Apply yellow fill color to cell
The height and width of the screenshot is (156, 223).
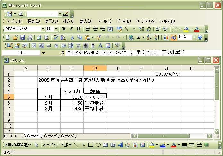(186, 29)
